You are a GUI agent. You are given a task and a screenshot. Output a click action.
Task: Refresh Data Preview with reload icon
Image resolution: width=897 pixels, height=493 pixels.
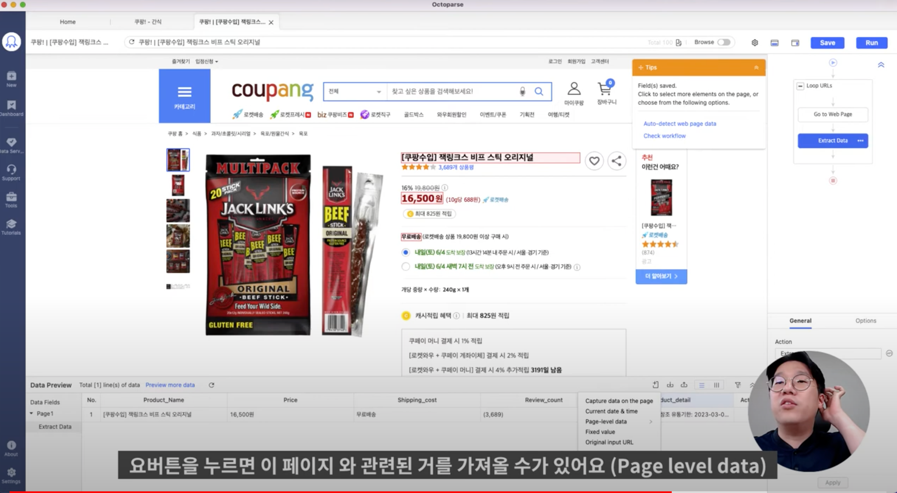(212, 385)
